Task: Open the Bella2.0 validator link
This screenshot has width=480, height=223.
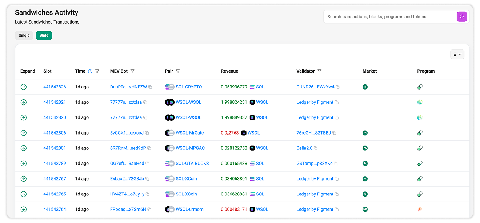Action: click(305, 148)
